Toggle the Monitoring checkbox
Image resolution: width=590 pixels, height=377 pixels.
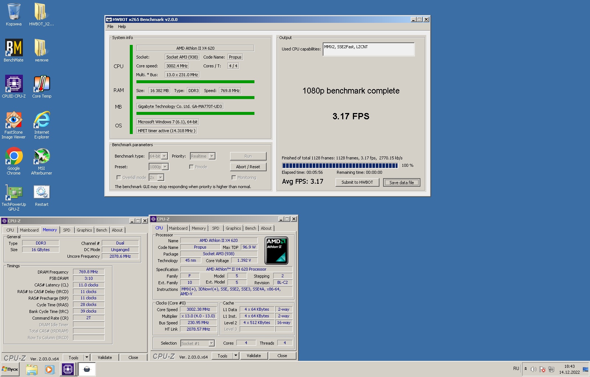click(234, 177)
